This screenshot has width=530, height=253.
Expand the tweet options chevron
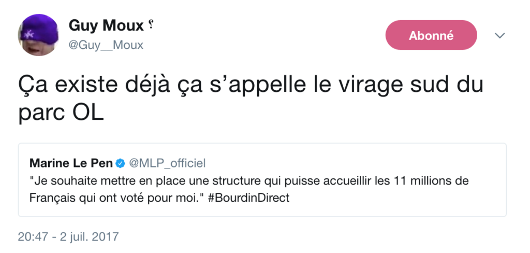click(499, 35)
